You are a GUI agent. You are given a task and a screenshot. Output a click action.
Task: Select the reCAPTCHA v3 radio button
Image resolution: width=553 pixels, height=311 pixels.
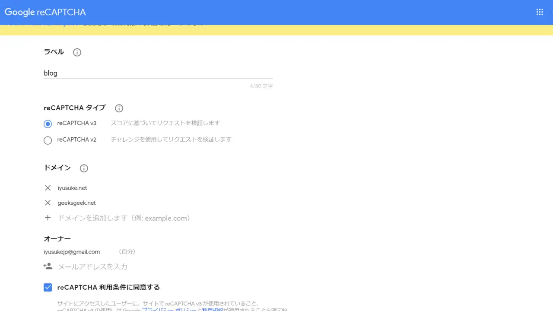tap(48, 124)
